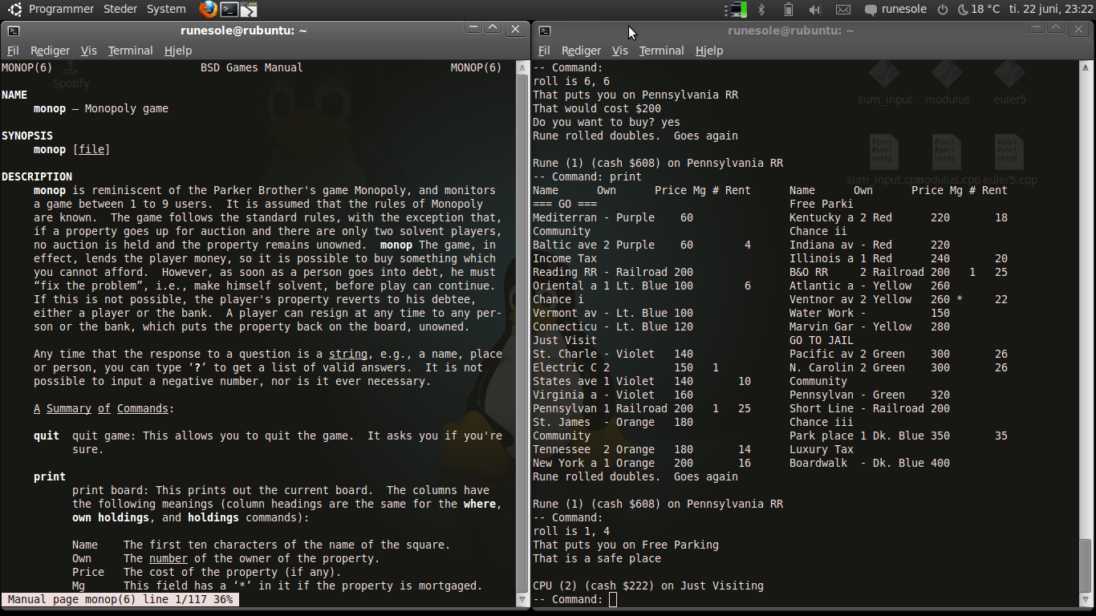The height and width of the screenshot is (616, 1096).
Task: Open Hjelp menu in left terminal
Action: tap(178, 51)
